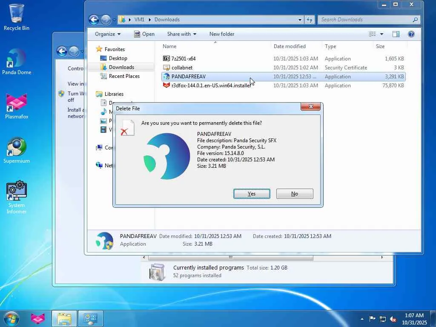Click the File Explorer taskbar button
Image resolution: width=436 pixels, height=327 pixels.
point(64,318)
